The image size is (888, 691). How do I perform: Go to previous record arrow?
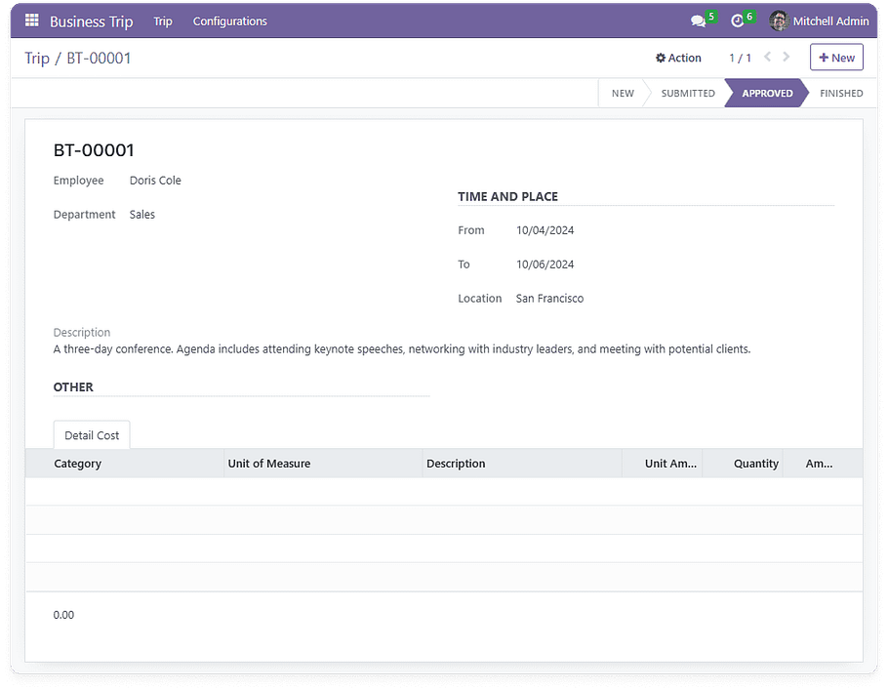pos(767,58)
